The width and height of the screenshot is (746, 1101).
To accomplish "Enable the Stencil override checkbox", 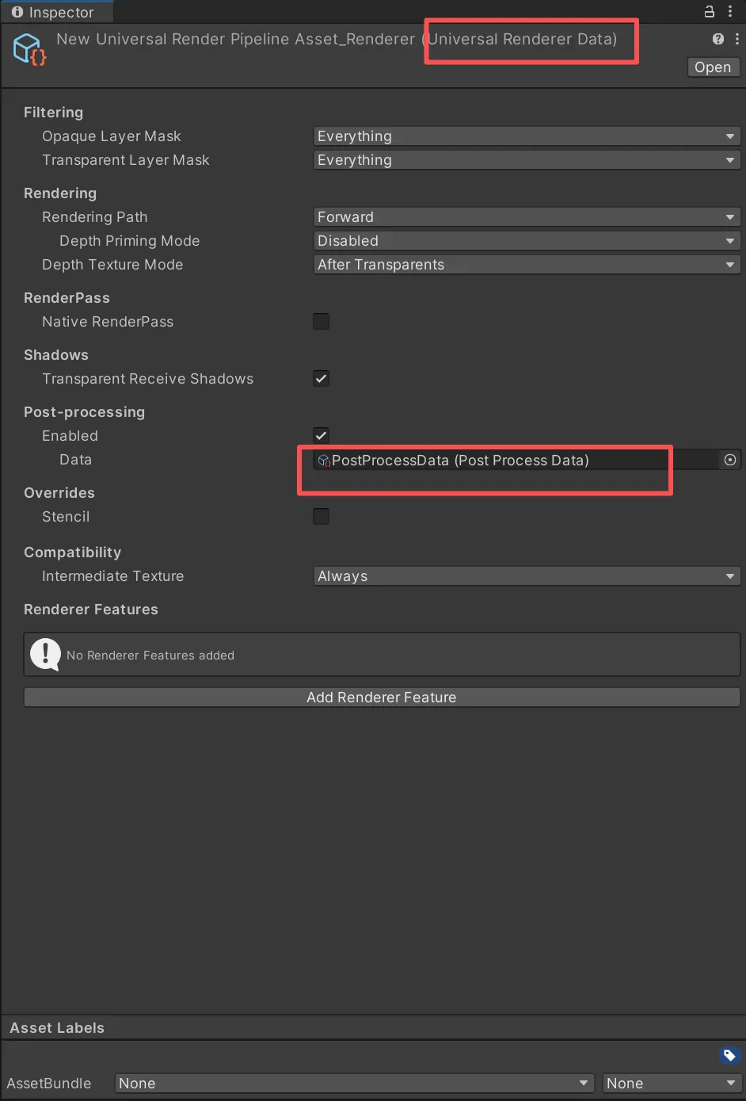I will [x=321, y=516].
